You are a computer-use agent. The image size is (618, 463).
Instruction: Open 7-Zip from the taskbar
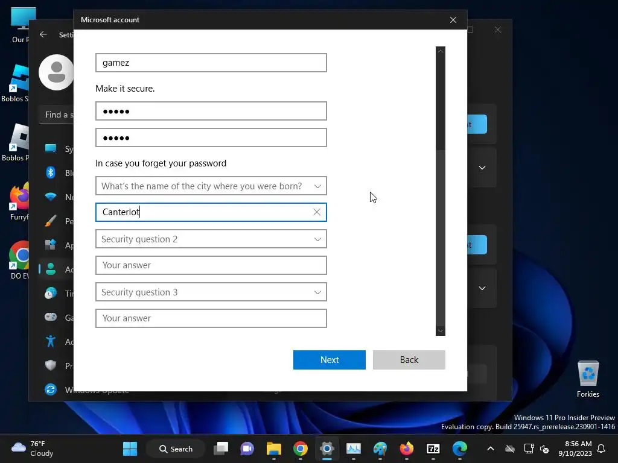433,449
